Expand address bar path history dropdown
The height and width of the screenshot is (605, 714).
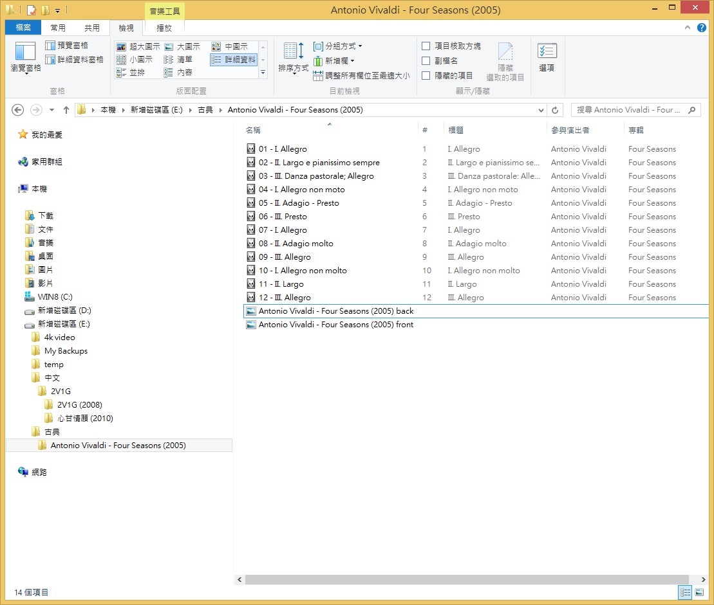pos(541,110)
